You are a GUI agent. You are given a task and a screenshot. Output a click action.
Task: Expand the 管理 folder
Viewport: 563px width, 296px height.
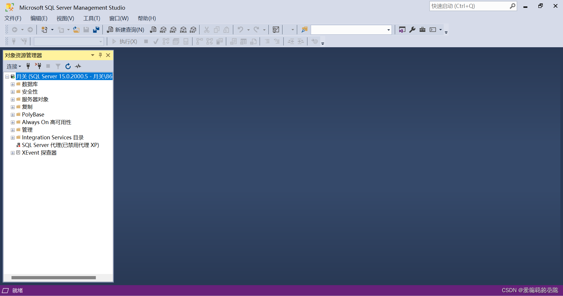tap(13, 130)
